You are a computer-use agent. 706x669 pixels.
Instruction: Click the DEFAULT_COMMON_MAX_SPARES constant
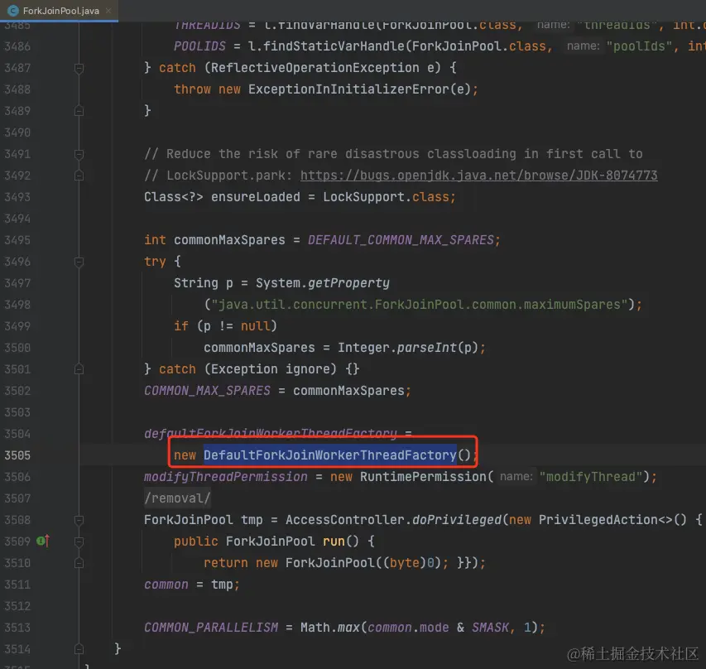pos(401,239)
